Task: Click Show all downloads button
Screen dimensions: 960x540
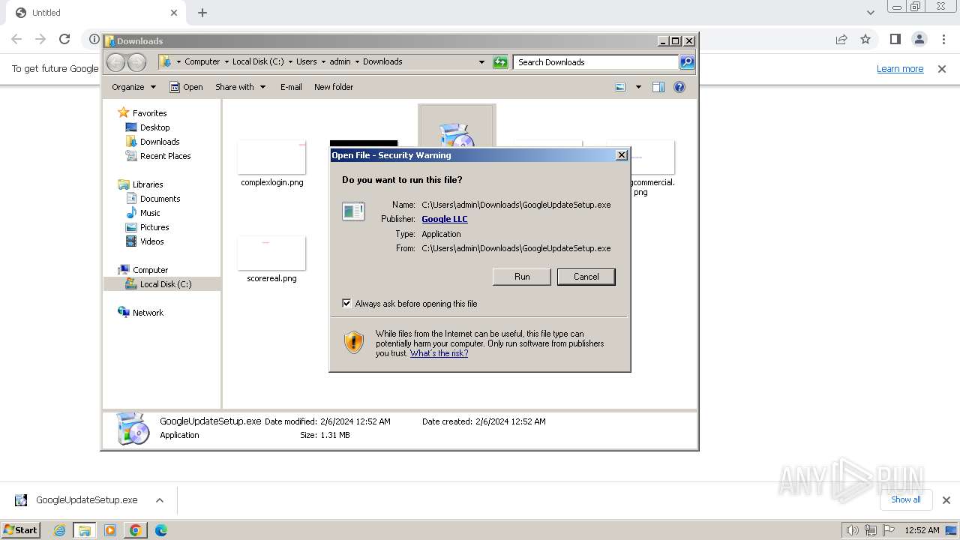Action: tap(905, 499)
